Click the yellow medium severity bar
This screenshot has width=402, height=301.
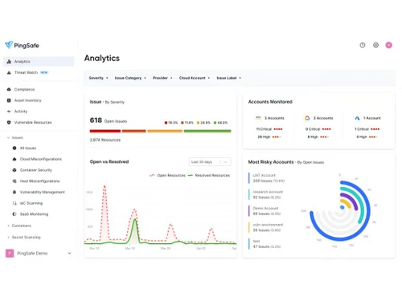165,131
